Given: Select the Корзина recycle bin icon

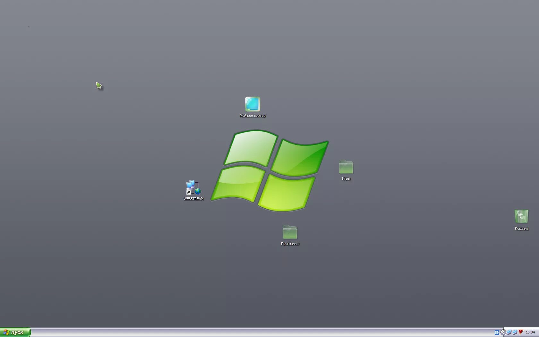Looking at the screenshot, I should tap(521, 217).
